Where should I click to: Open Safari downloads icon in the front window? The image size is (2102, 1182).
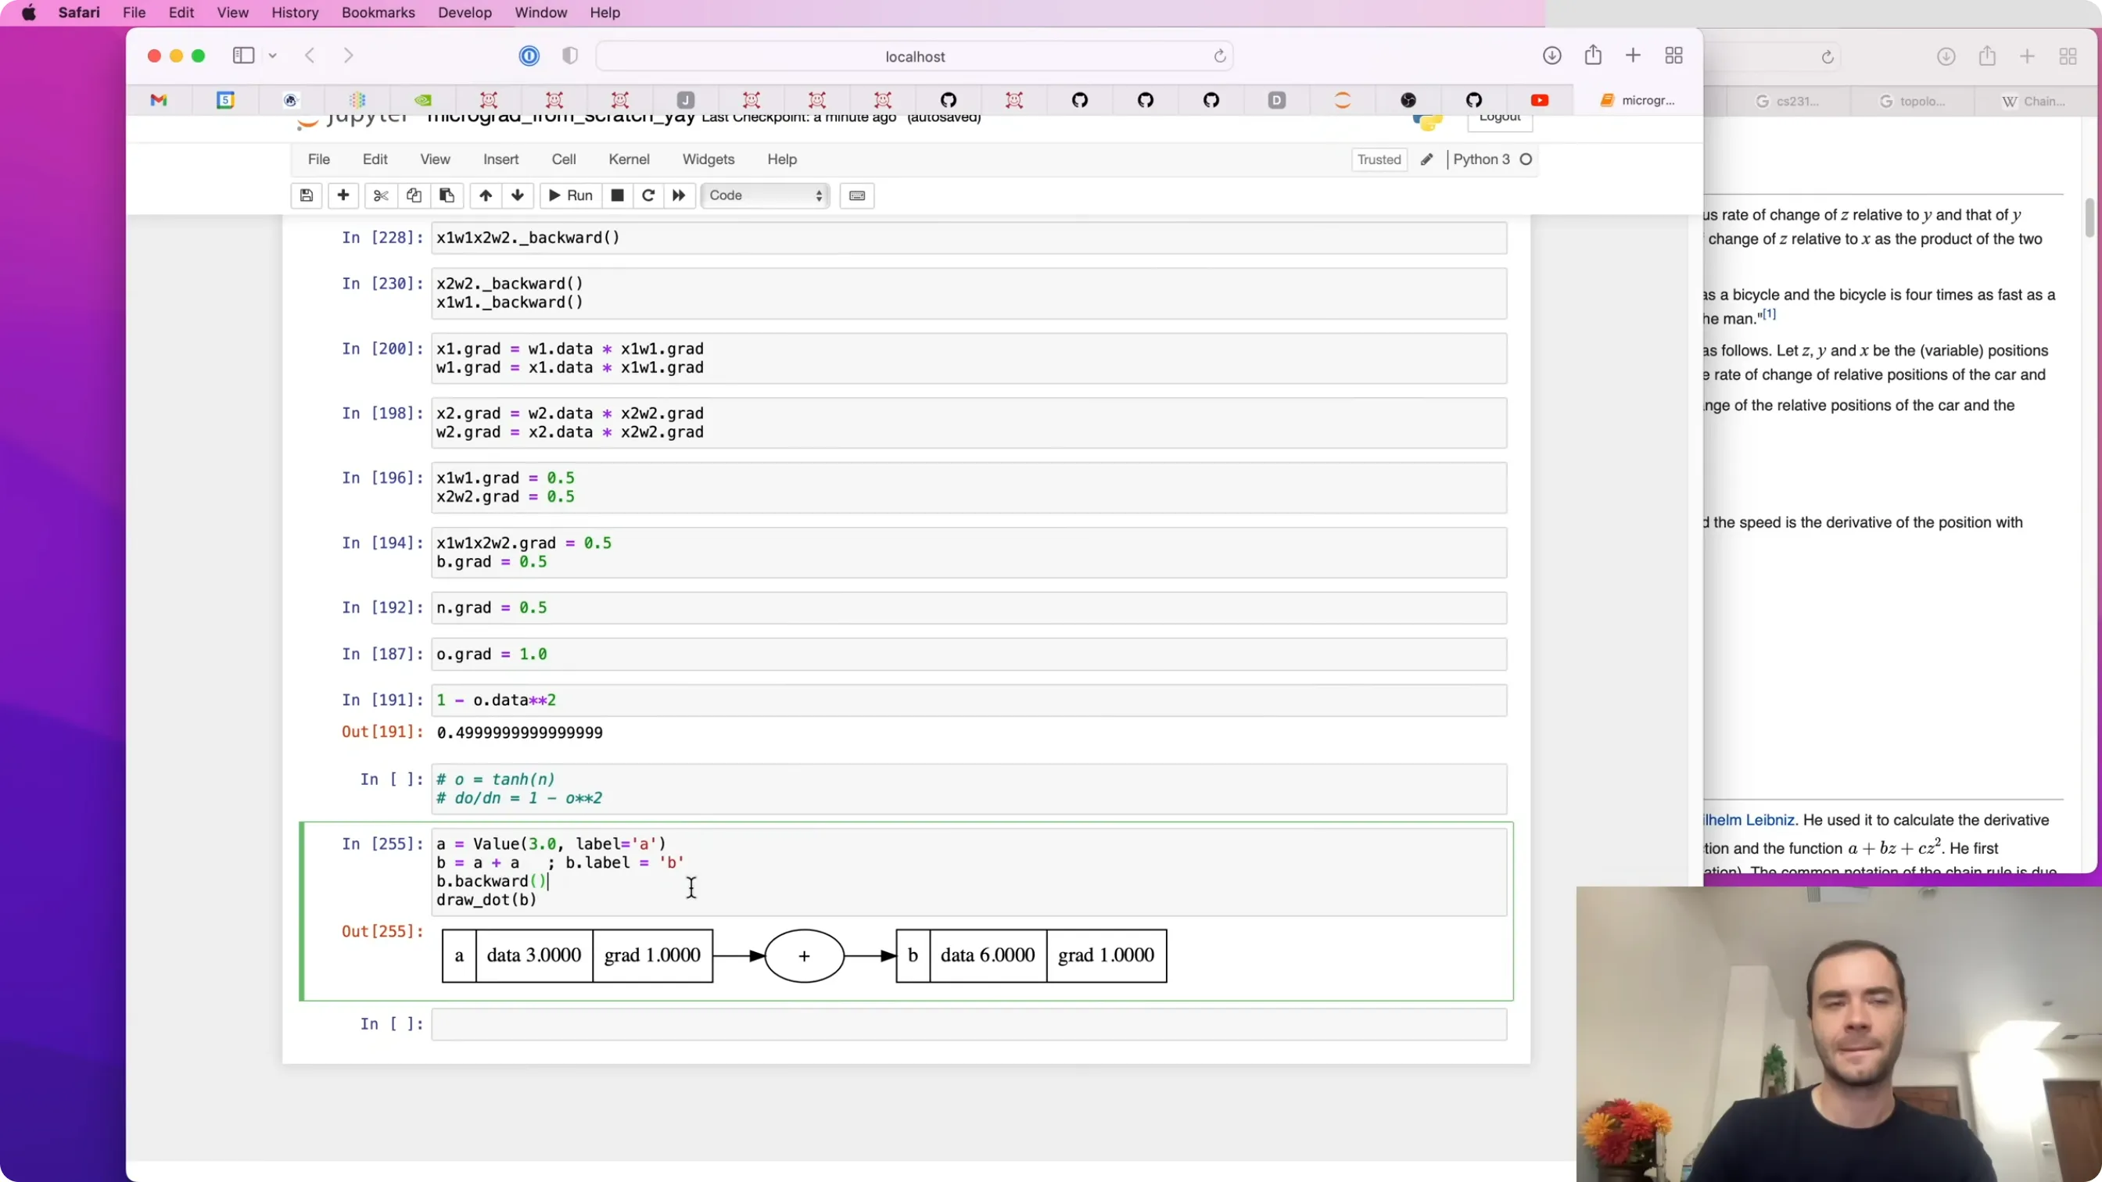click(x=1552, y=56)
